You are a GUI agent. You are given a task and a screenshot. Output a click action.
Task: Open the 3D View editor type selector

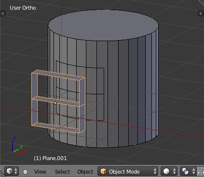[12, 171]
